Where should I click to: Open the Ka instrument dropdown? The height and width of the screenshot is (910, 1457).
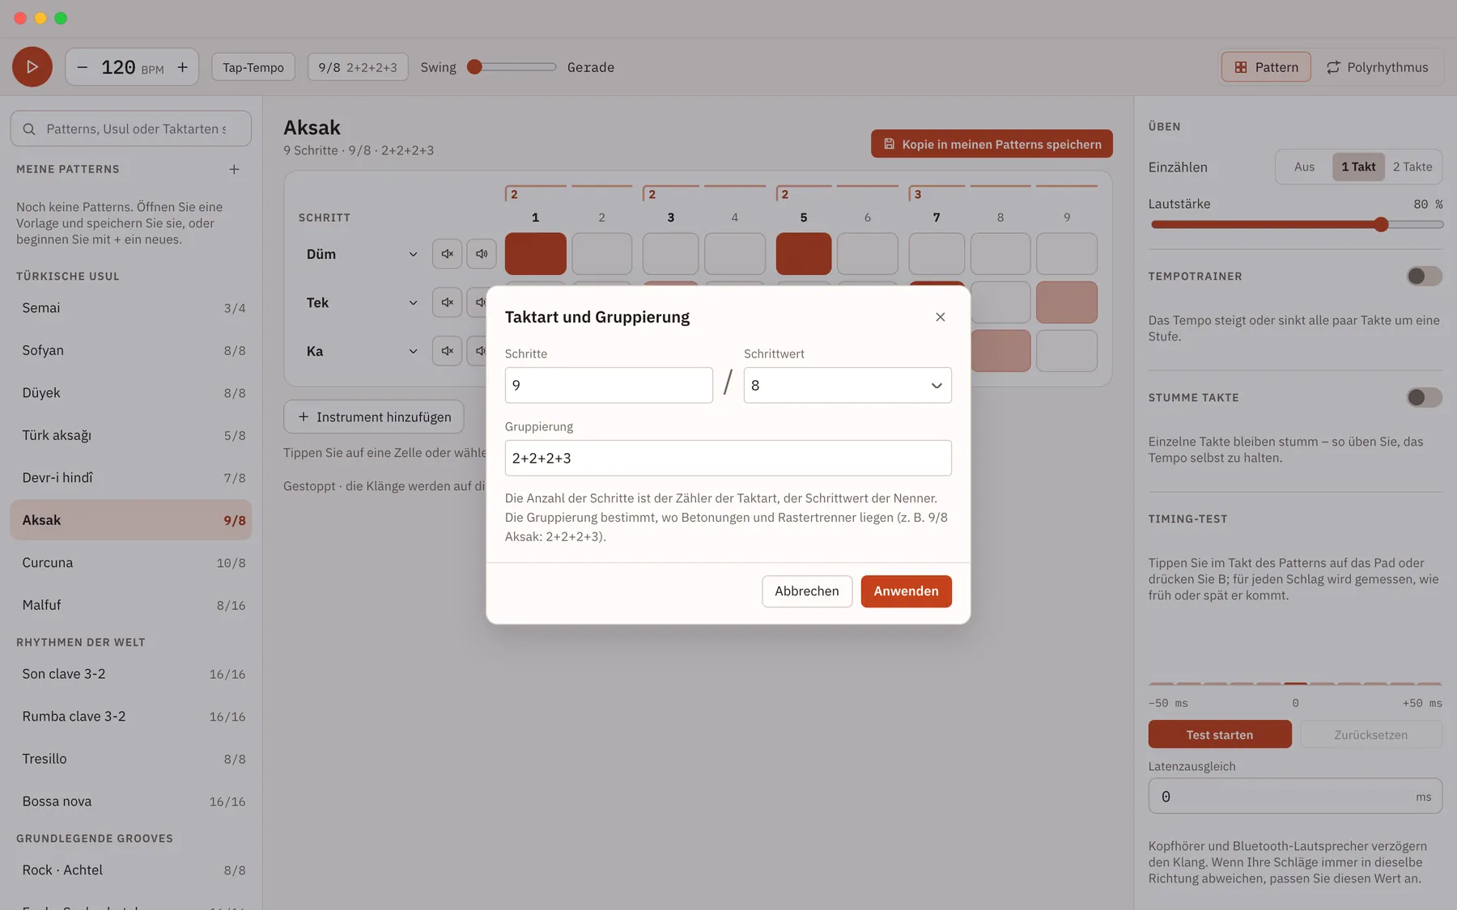coord(361,351)
